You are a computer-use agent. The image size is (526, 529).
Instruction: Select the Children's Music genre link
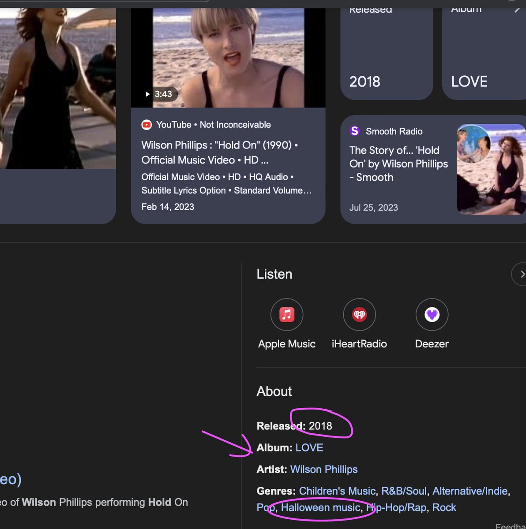[x=336, y=491]
